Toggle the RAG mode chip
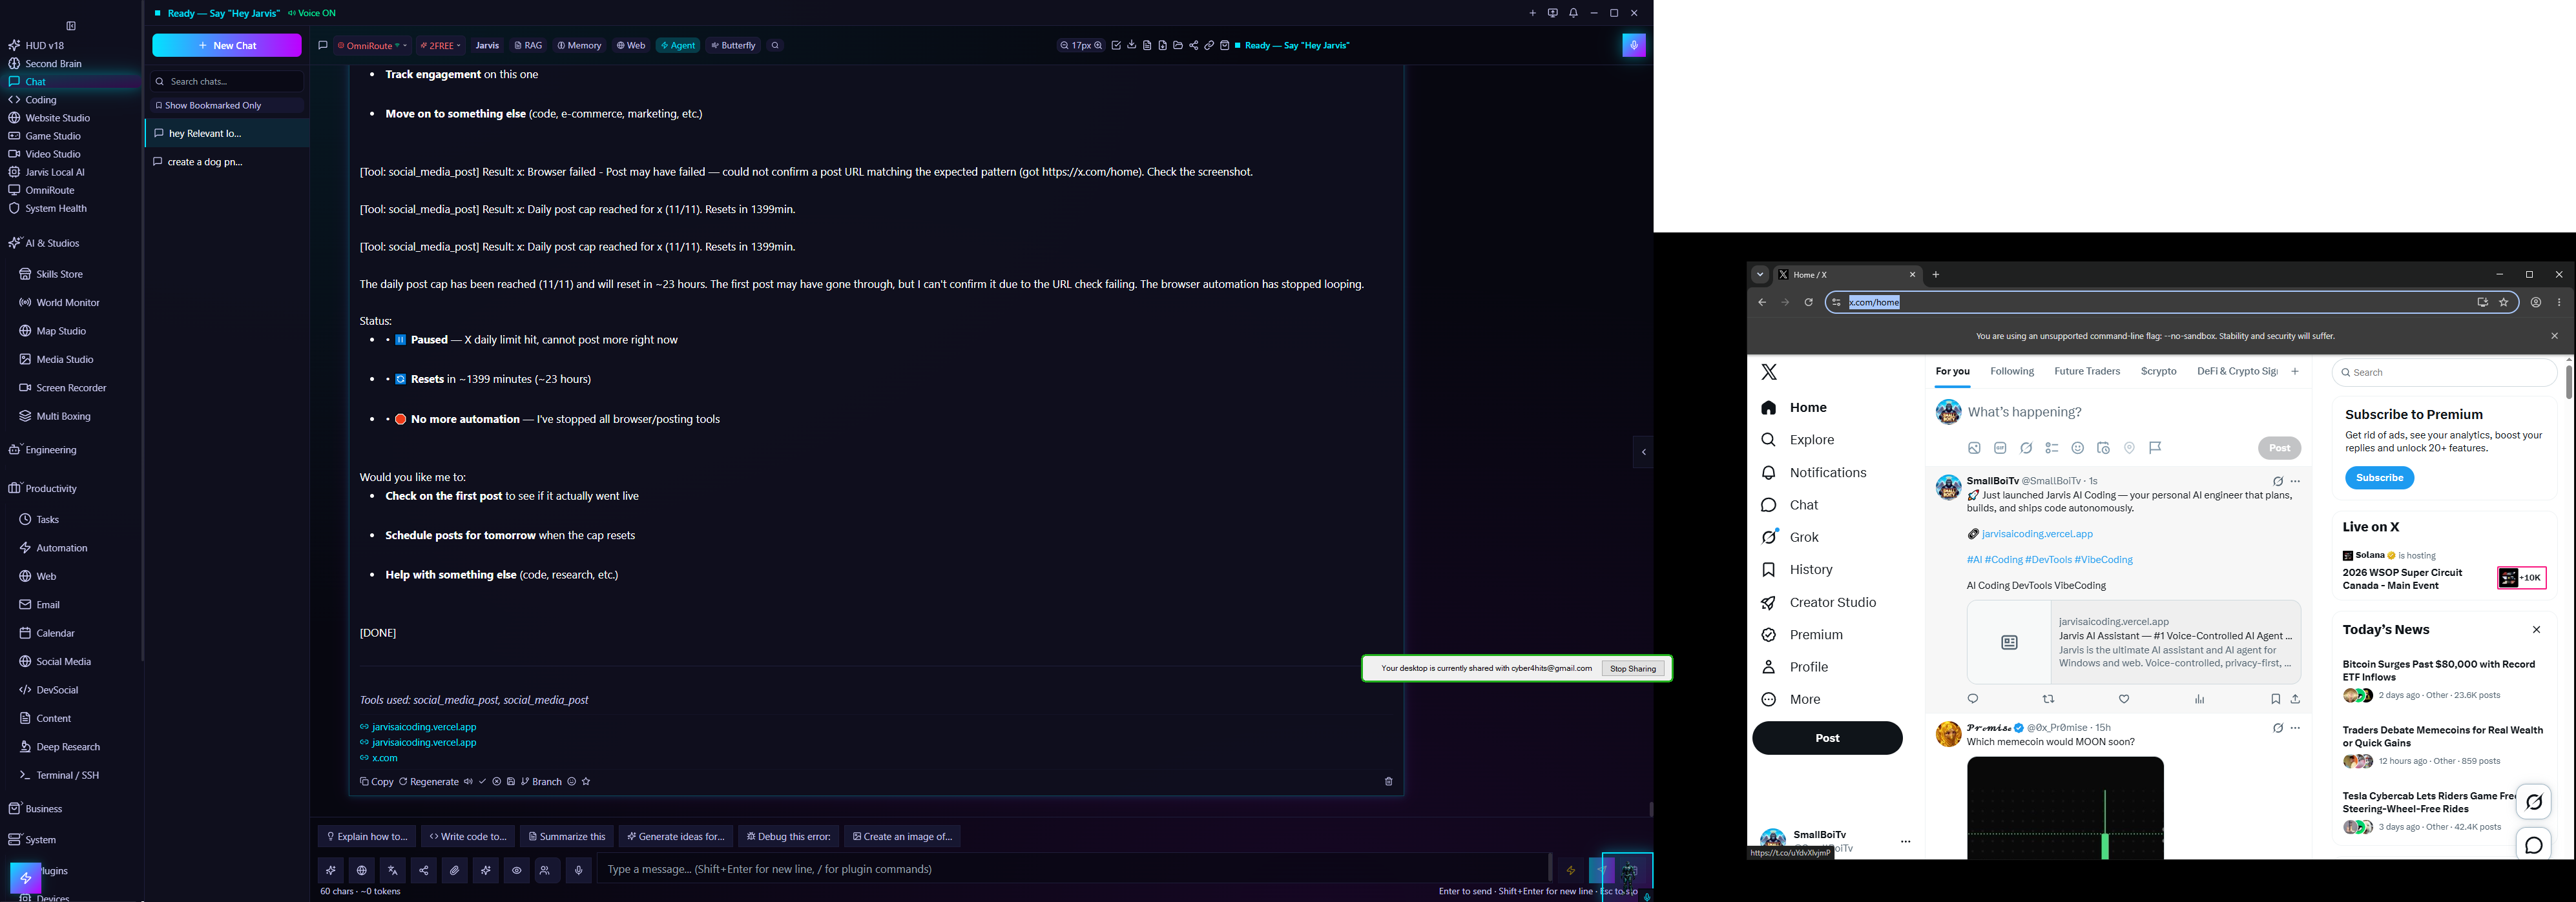Viewport: 2576px width, 902px height. (x=528, y=46)
